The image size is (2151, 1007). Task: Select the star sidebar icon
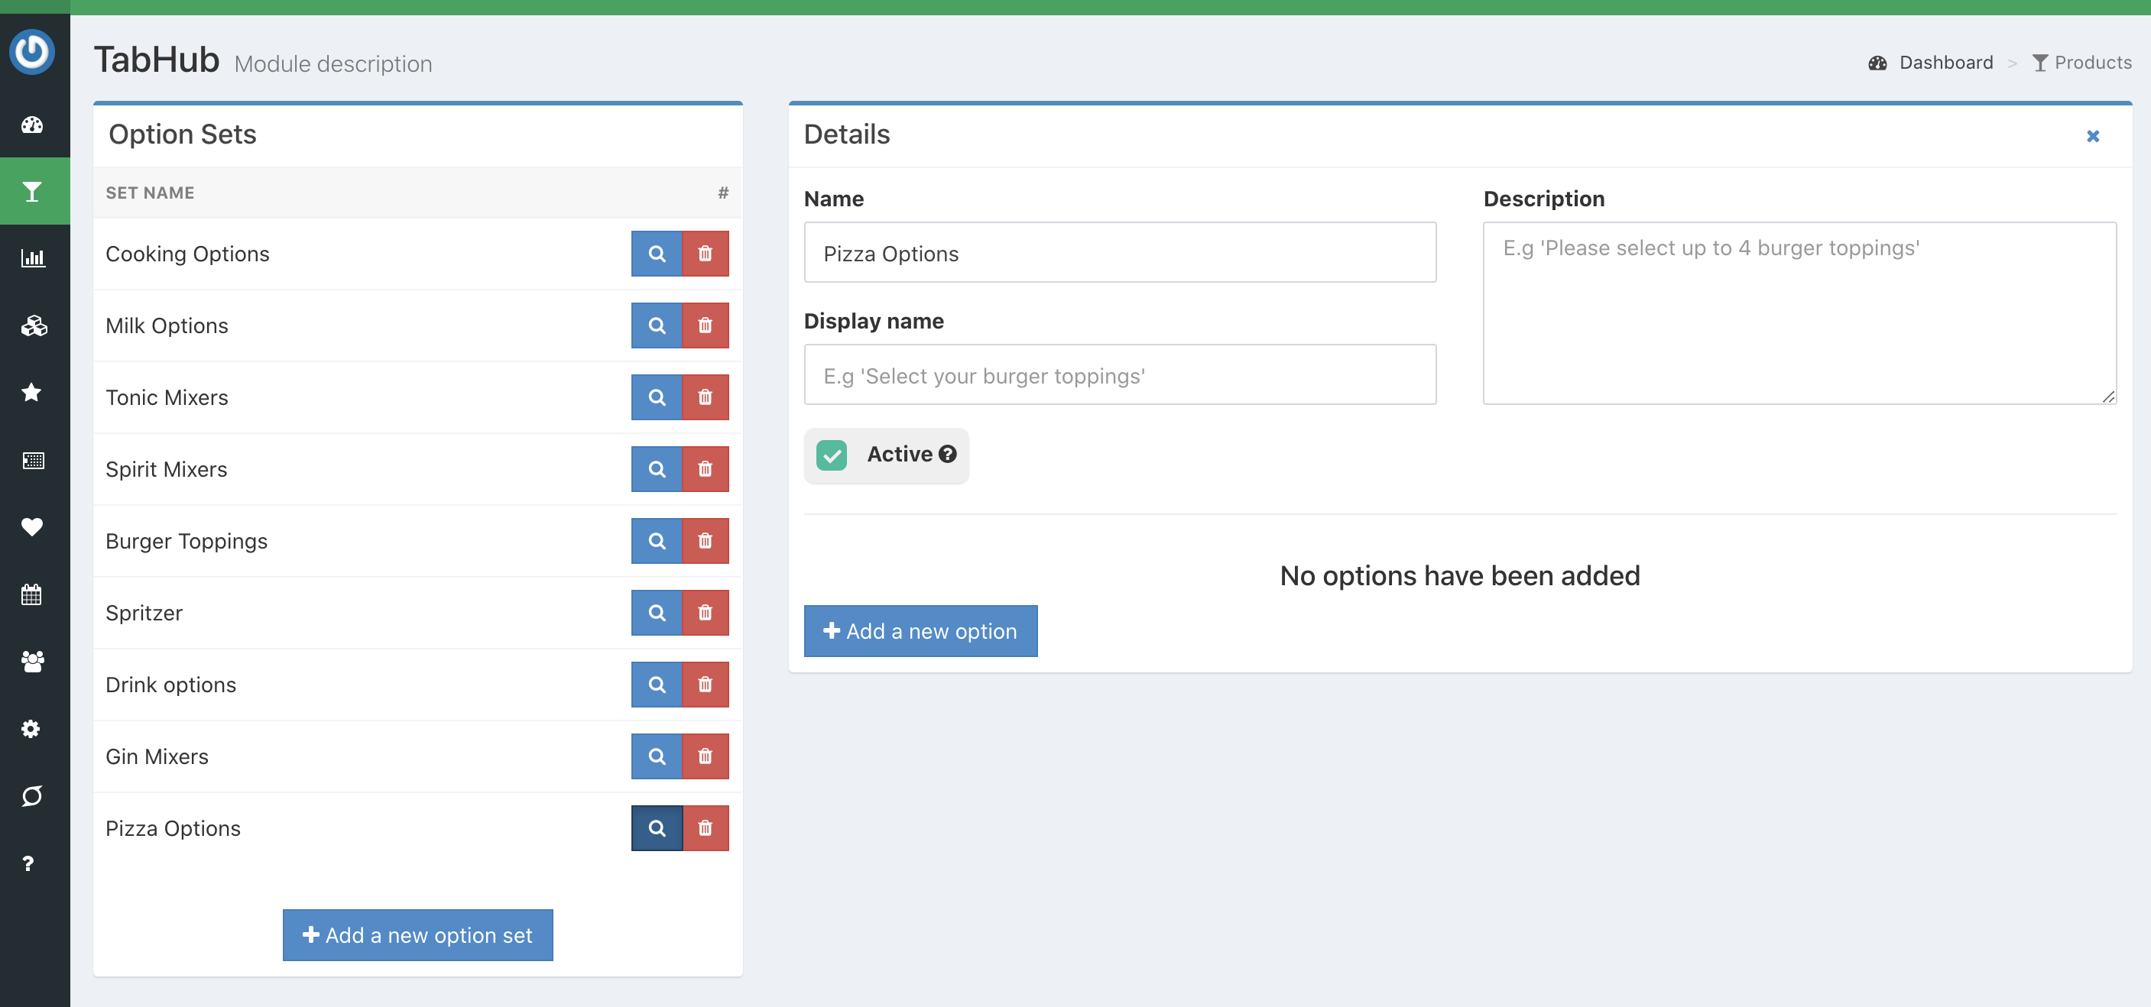click(x=32, y=393)
